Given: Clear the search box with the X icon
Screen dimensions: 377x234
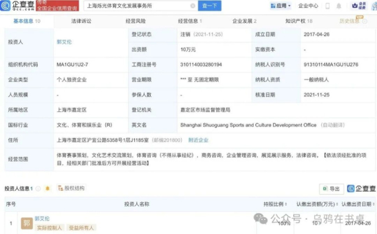Looking at the screenshot, I should 193,6.
